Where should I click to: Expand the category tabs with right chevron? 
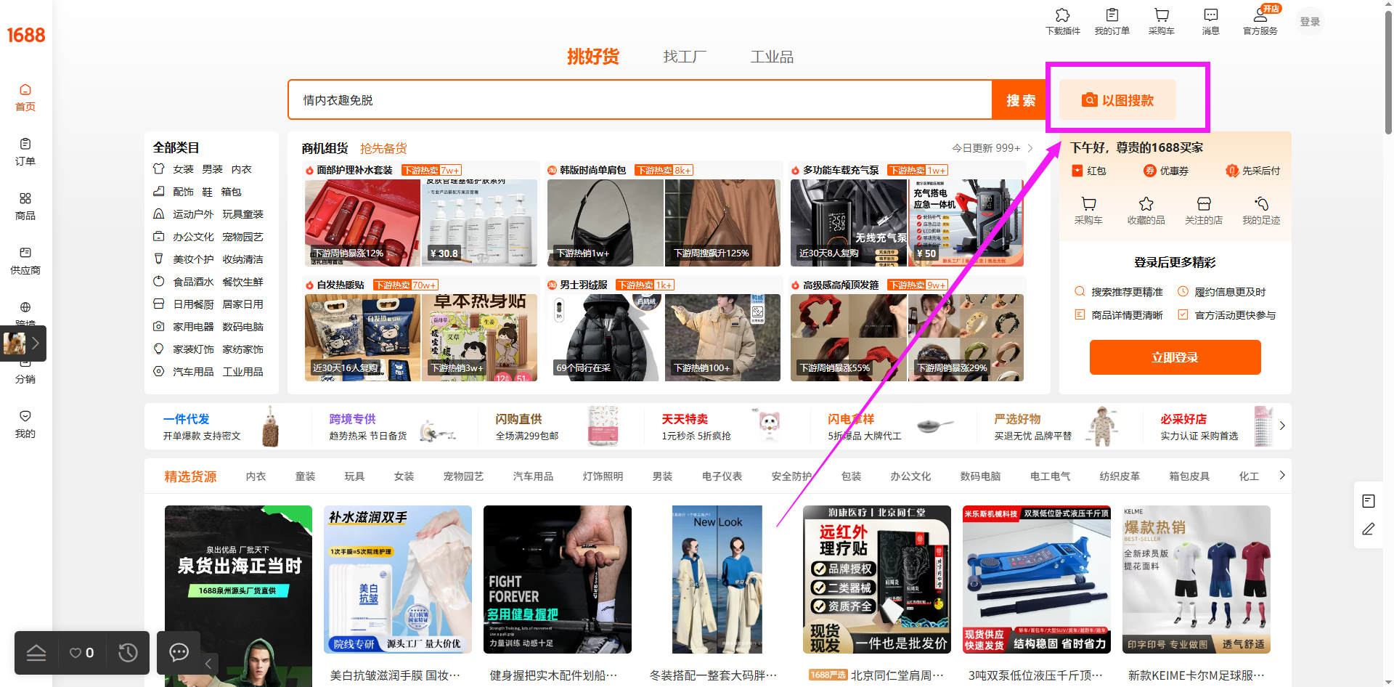1281,475
